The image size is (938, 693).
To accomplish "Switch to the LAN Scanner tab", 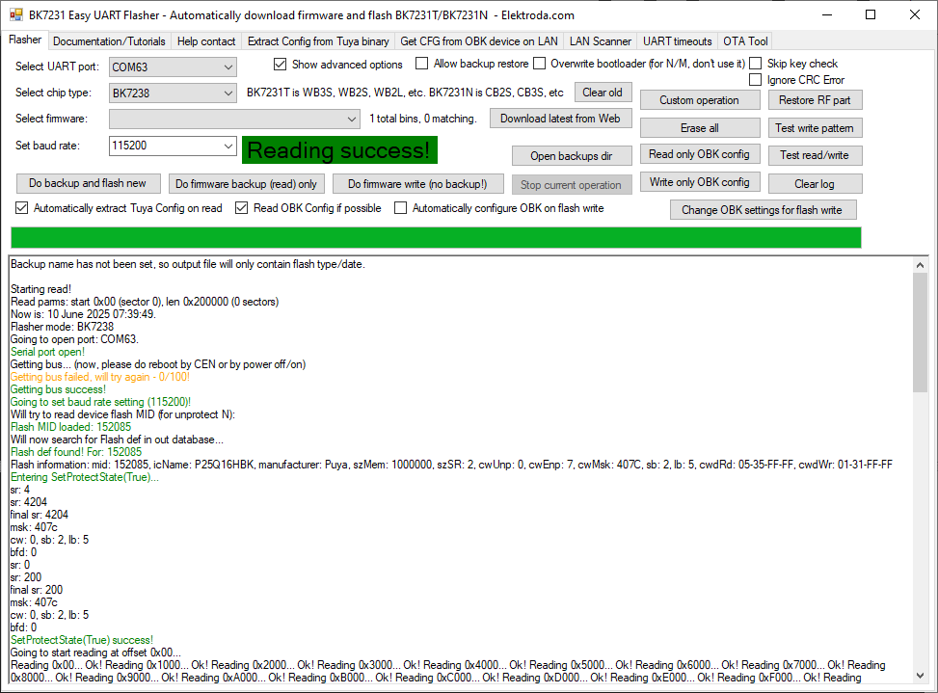I will click(600, 41).
